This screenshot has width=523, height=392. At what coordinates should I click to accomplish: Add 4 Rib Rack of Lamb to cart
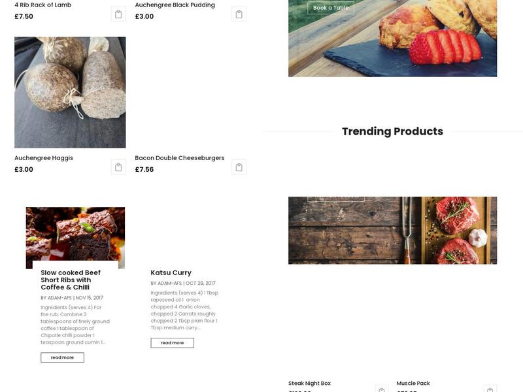click(118, 14)
